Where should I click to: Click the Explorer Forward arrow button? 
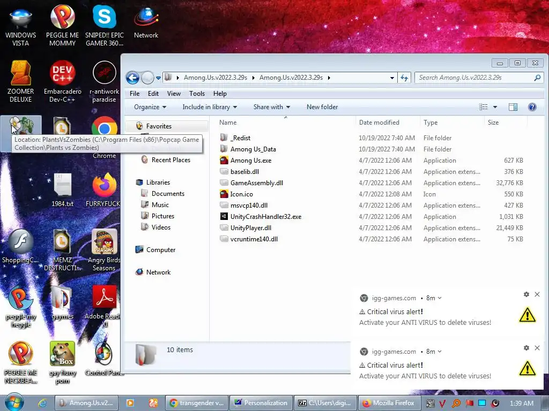coord(147,78)
